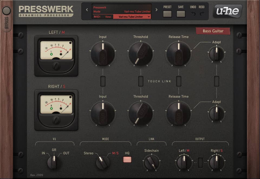Click the Bass Guitar preset label

click(x=213, y=31)
